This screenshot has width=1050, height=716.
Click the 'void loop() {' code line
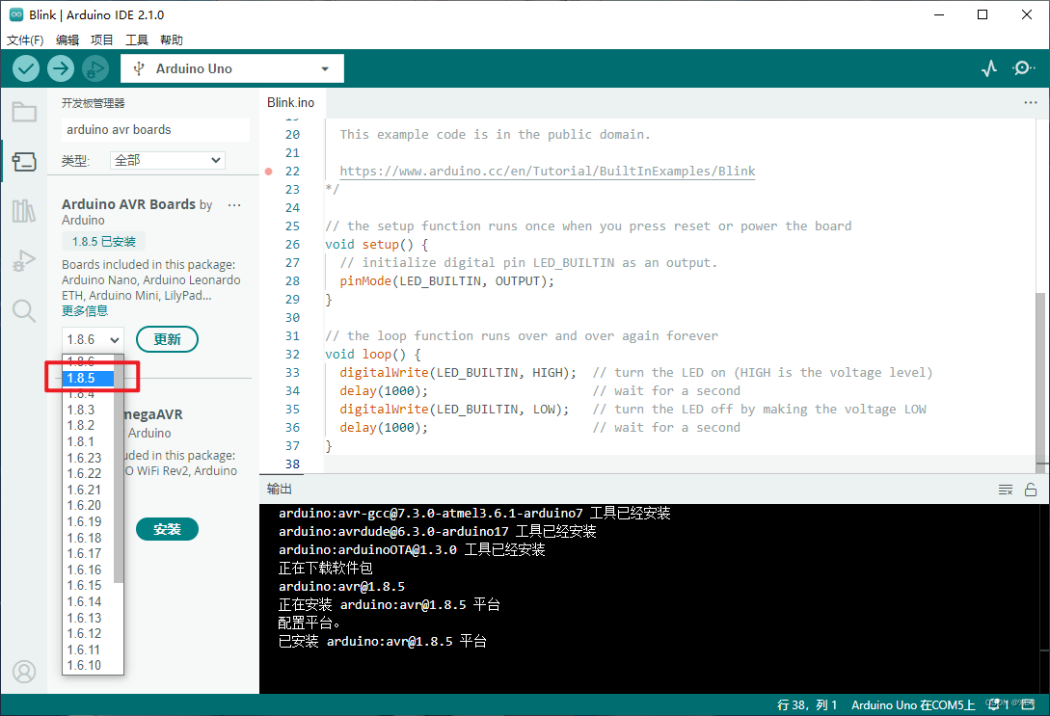373,355
